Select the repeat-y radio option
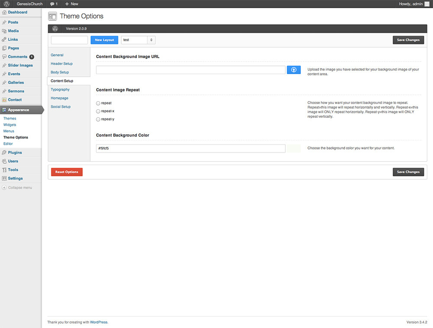 pyautogui.click(x=98, y=119)
